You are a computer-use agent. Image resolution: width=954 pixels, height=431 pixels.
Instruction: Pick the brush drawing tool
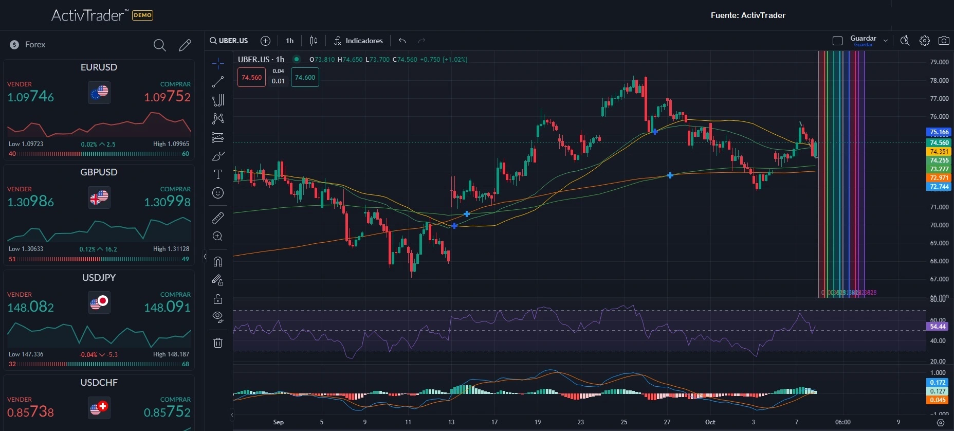[x=218, y=156]
